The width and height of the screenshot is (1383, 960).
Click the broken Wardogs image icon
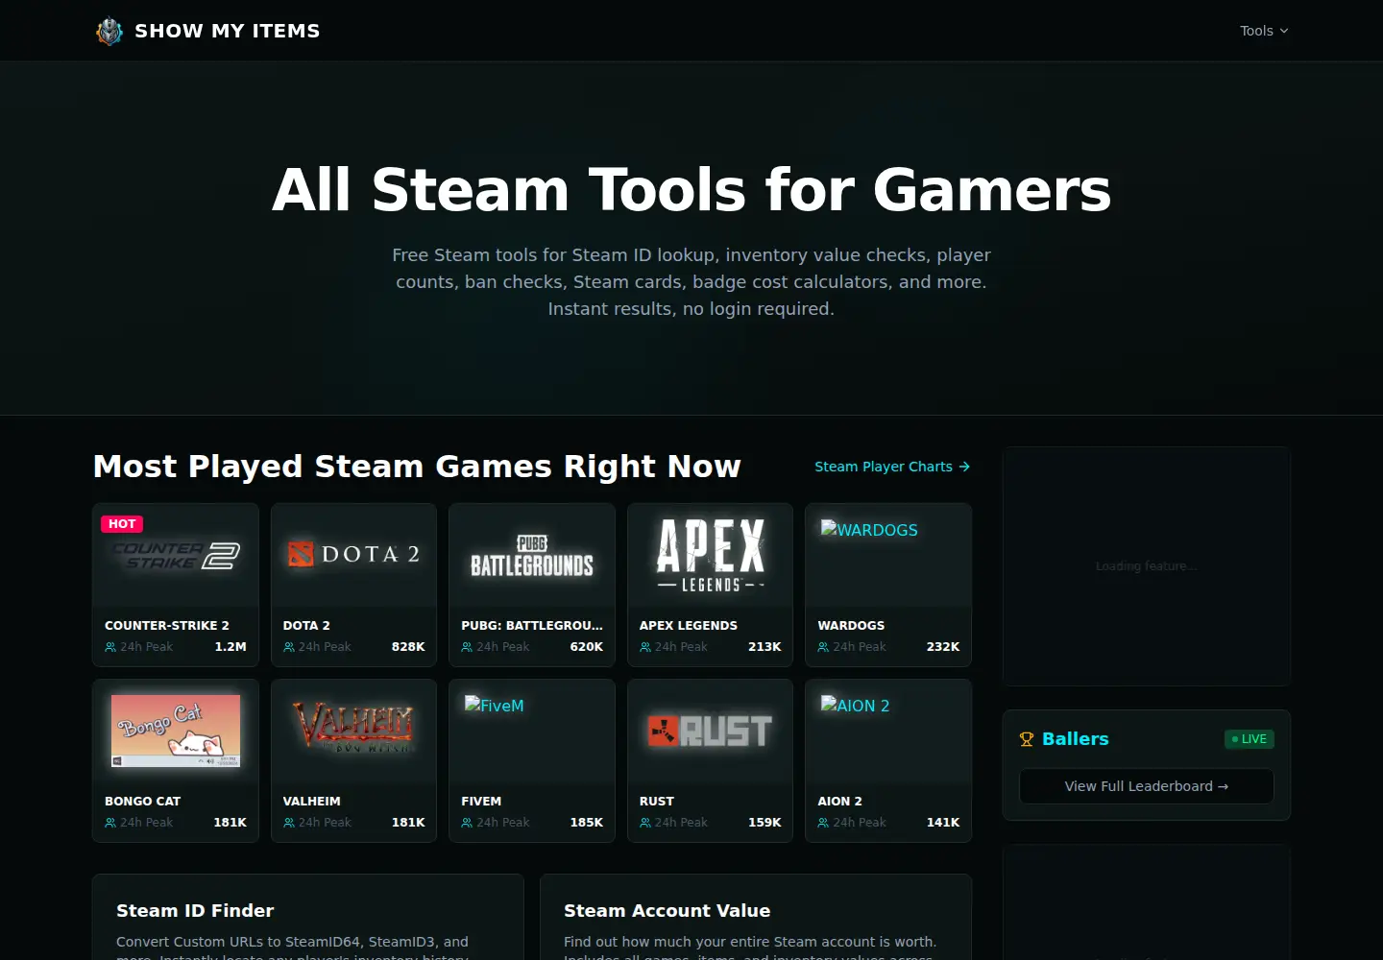829,529
